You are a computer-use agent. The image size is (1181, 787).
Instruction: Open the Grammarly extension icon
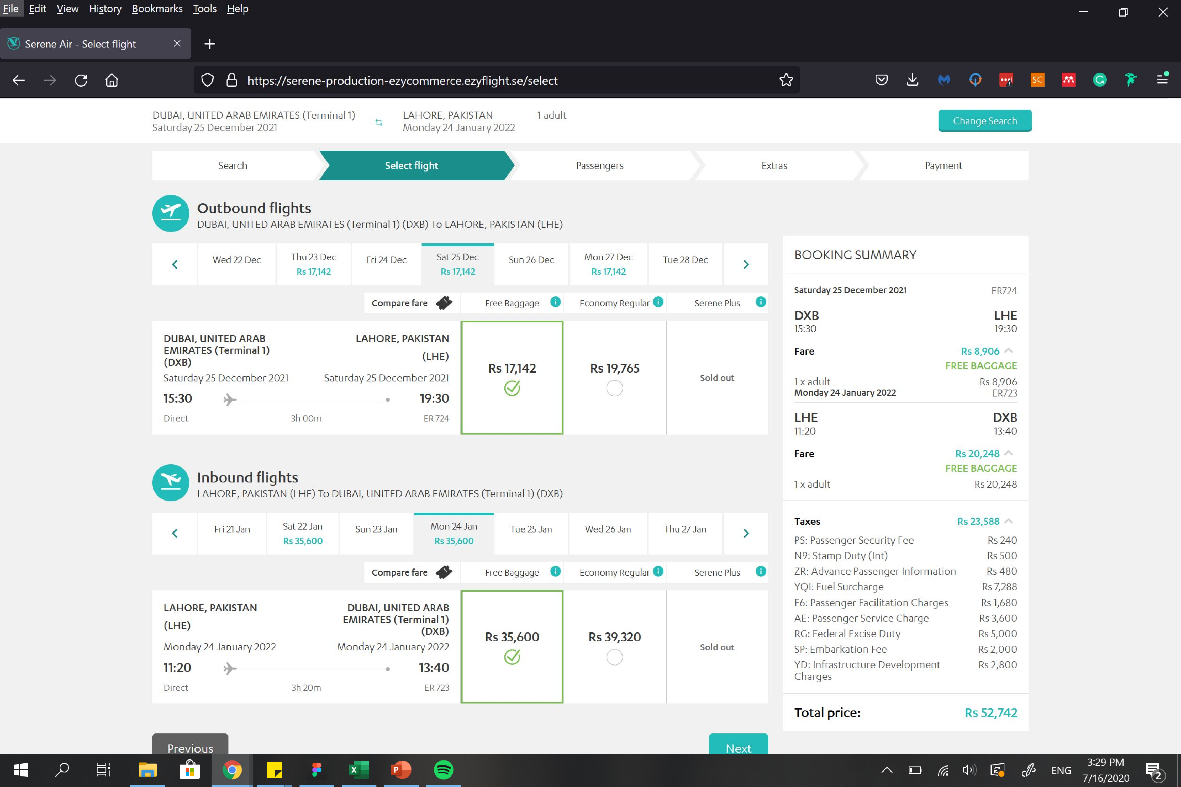click(1100, 80)
